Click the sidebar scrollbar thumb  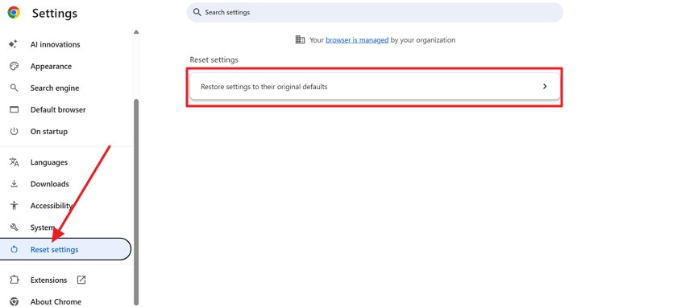coord(136,202)
